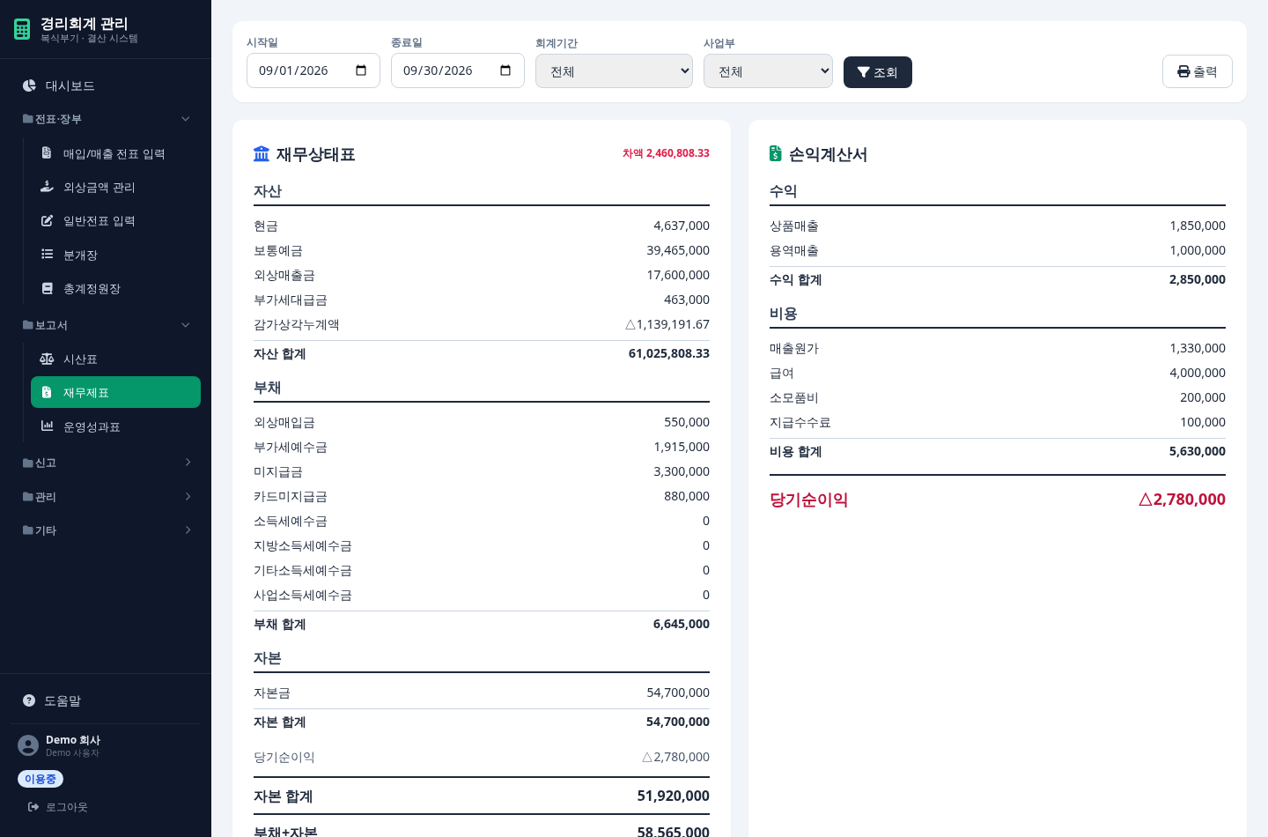Image resolution: width=1268 pixels, height=837 pixels.
Task: Open the 대시보드 menu item
Action: pyautogui.click(x=106, y=85)
